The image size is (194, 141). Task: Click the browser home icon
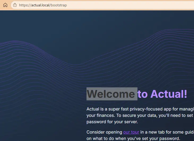click(x=5, y=5)
